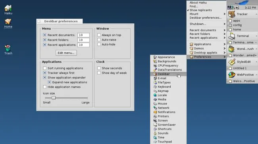Toggle Show application expander checkbox
Screen dimensions: 258x144
45,78
